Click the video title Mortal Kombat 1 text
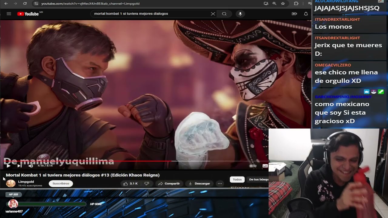This screenshot has width=388, height=218. (x=82, y=175)
